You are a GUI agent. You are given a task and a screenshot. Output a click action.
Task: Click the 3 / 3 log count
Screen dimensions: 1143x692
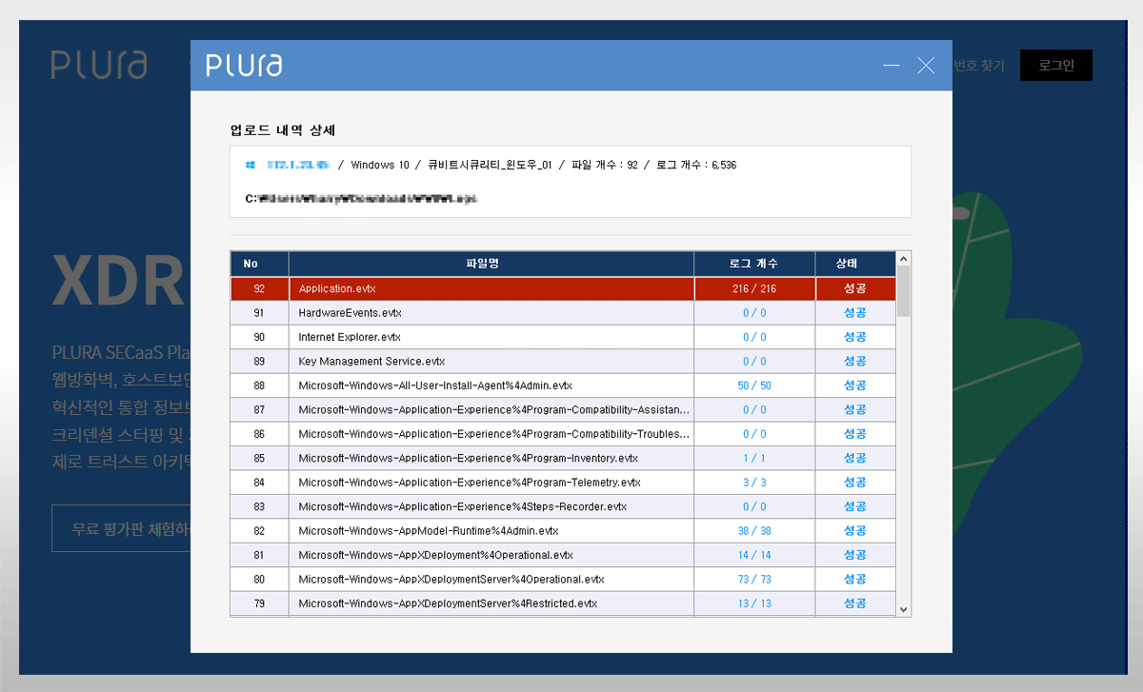point(754,483)
